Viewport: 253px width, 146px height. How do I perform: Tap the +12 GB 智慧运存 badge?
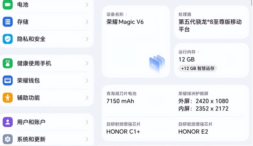[198, 68]
